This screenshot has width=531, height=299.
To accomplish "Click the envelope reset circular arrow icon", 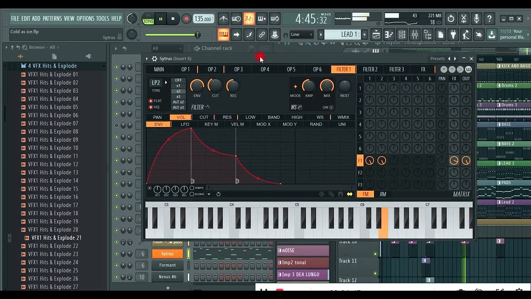I will coord(218,194).
